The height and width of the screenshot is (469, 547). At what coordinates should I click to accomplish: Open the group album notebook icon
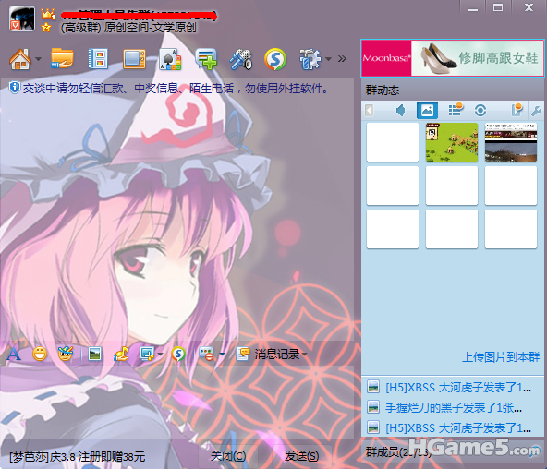pyautogui.click(x=98, y=59)
